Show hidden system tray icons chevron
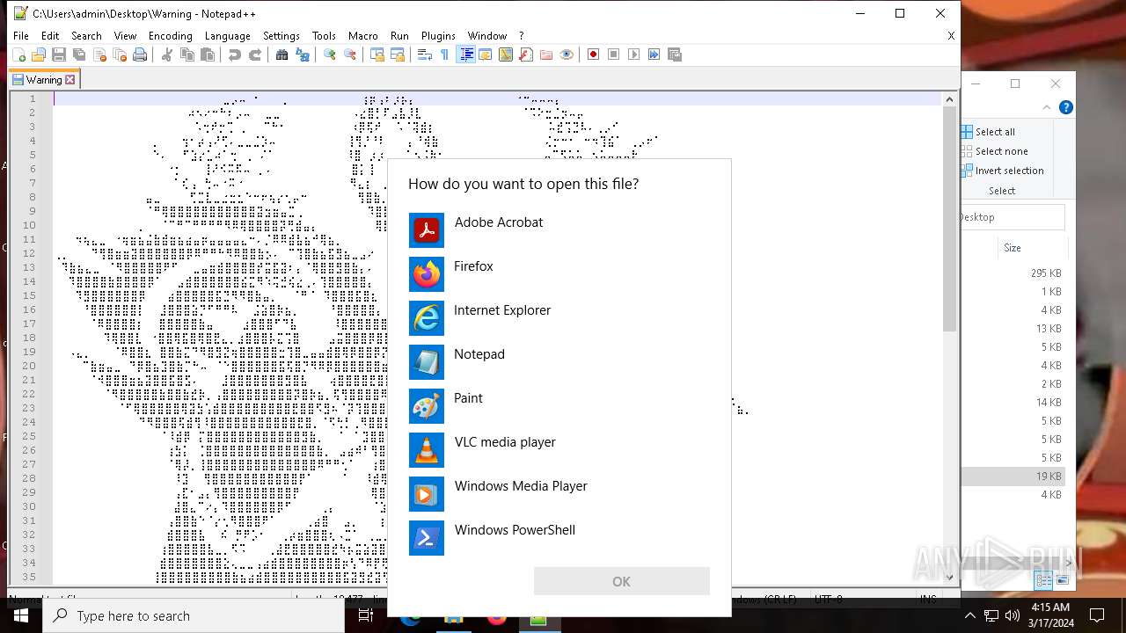 click(969, 615)
